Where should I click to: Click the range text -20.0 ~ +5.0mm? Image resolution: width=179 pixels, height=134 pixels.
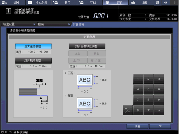(x=38, y=52)
